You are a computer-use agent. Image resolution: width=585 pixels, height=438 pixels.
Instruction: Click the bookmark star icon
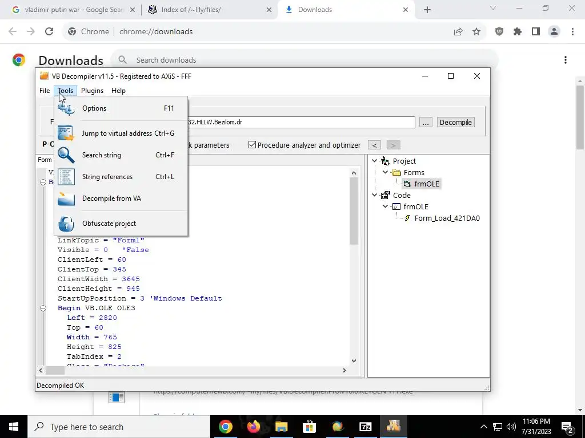476,32
